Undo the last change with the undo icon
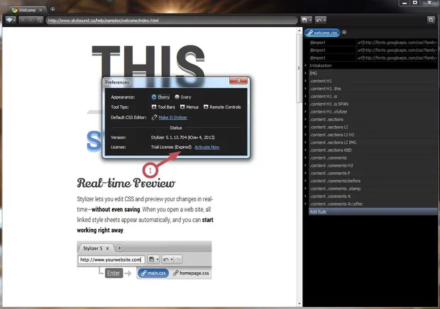This screenshot has height=309, width=440. (319, 20)
